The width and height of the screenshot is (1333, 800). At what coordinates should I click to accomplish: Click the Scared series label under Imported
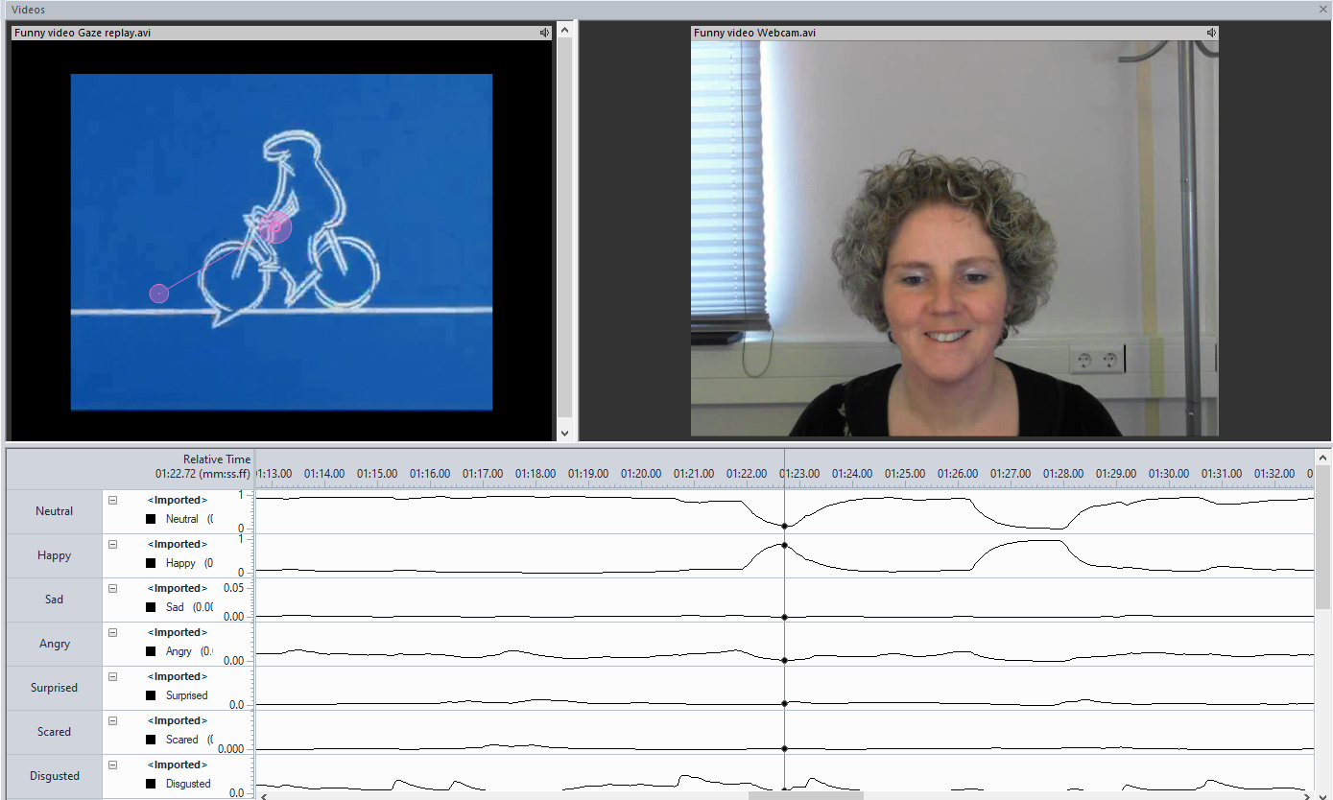tap(182, 740)
